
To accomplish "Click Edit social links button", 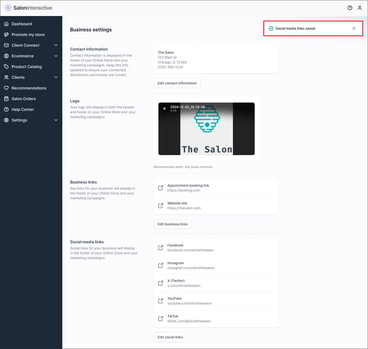I will pos(170,337).
